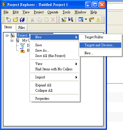The height and width of the screenshot is (130, 123).
Task: Choose Save in the context menu
Action: [x=55, y=45]
